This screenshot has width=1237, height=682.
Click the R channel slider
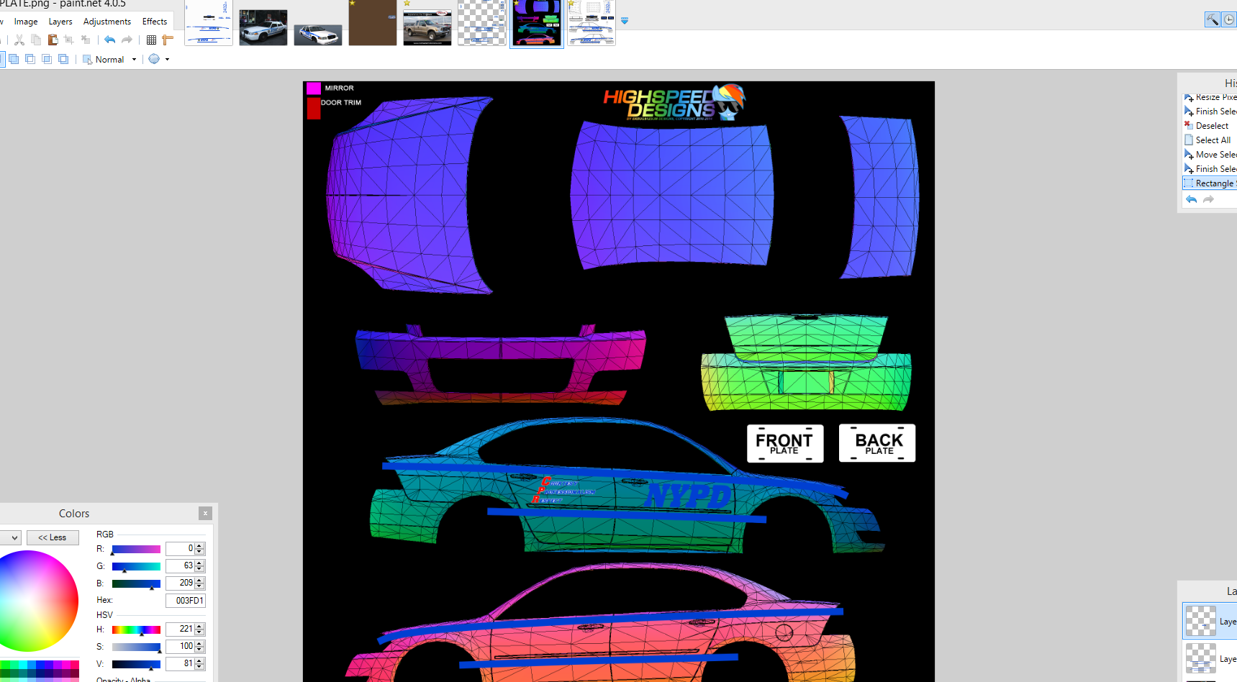[x=136, y=549]
